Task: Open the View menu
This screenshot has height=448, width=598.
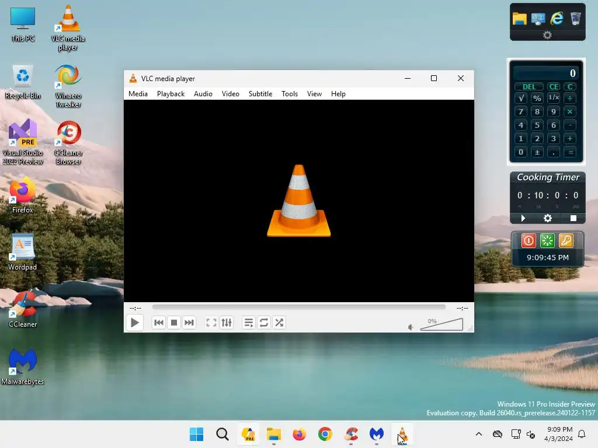Action: point(315,94)
